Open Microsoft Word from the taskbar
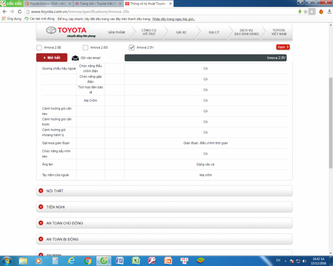This screenshot has width=333, height=266. point(120,261)
